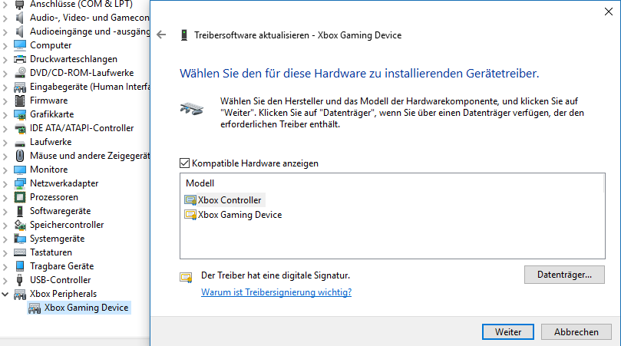The image size is (621, 346).
Task: Click the Tragbare Geräte icon
Action: pyautogui.click(x=19, y=266)
